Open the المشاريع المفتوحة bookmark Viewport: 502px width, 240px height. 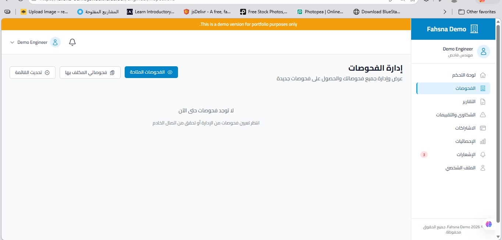pyautogui.click(x=98, y=12)
